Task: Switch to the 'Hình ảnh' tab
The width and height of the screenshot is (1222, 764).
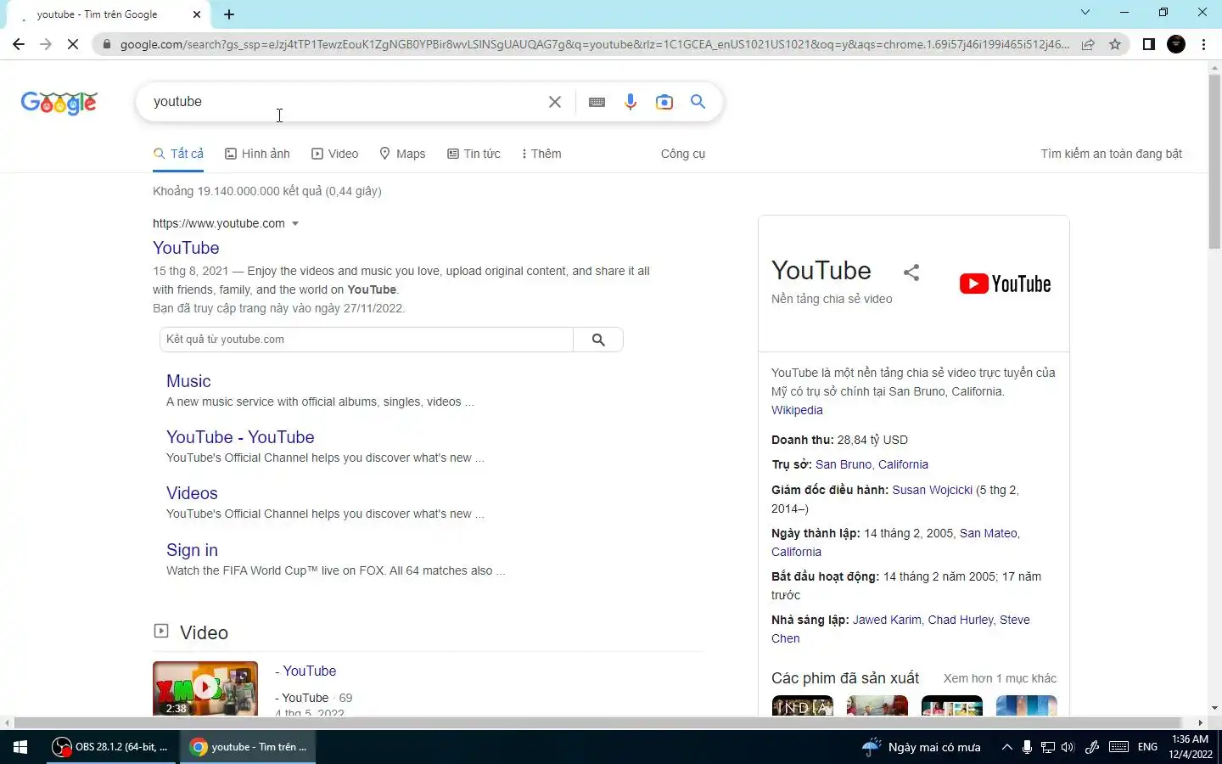Action: (x=257, y=154)
